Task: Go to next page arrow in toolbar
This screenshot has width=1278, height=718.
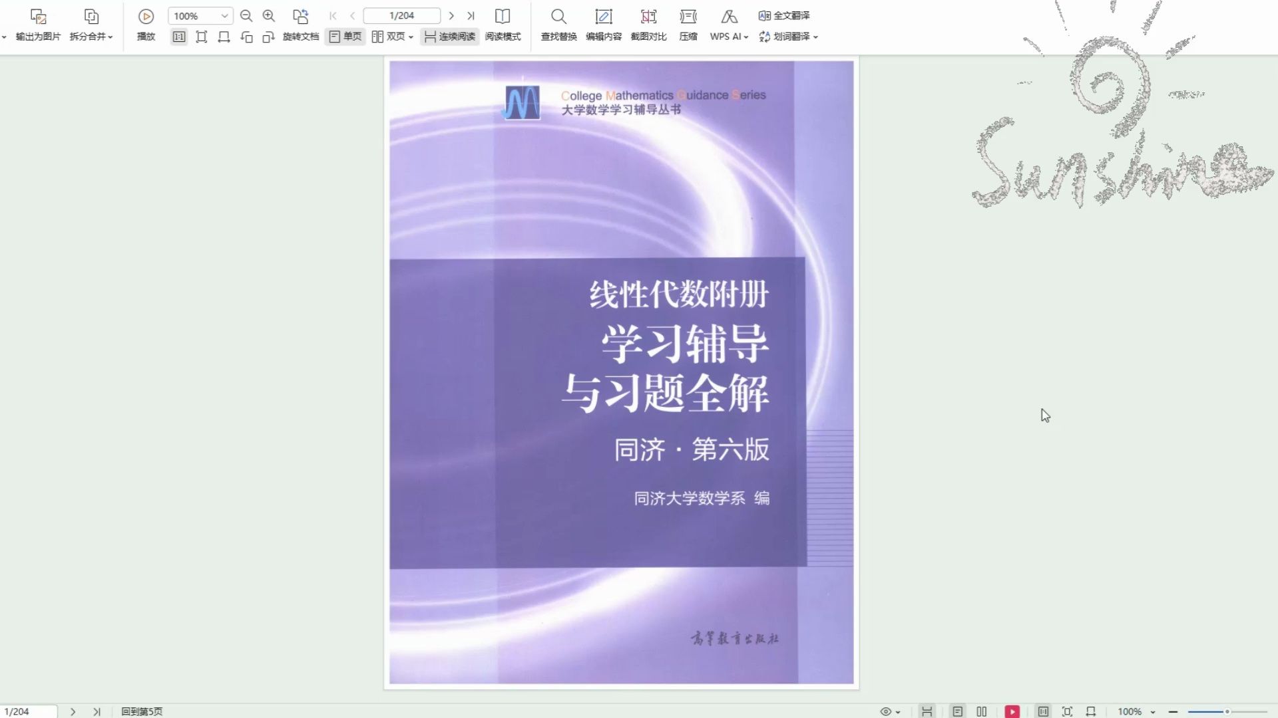Action: (x=451, y=16)
